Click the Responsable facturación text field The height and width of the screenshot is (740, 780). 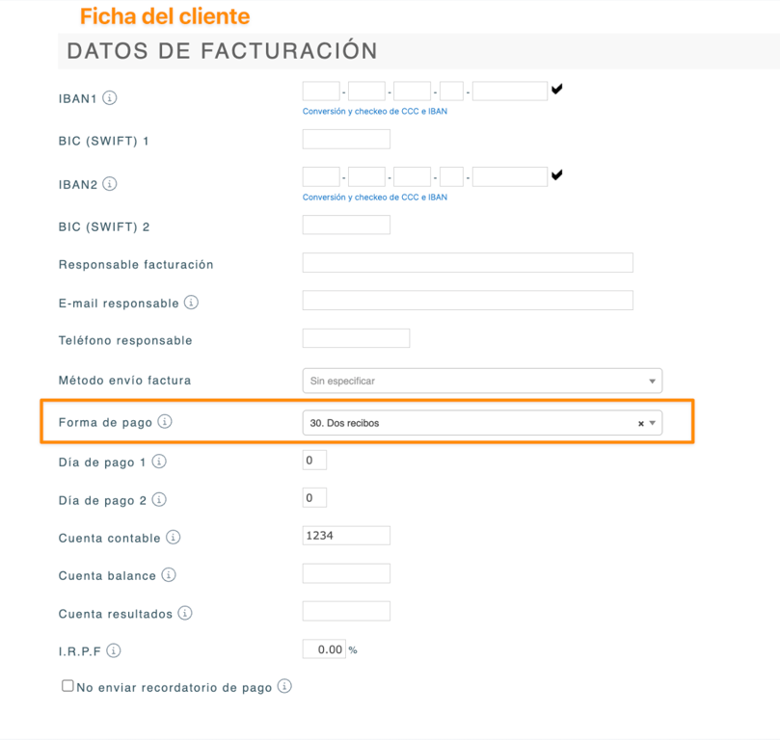tap(468, 262)
